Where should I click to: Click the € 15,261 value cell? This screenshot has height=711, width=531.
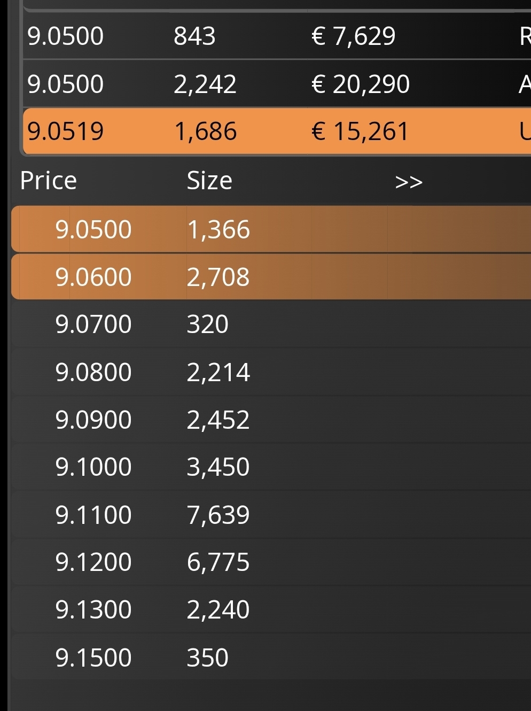click(x=360, y=132)
